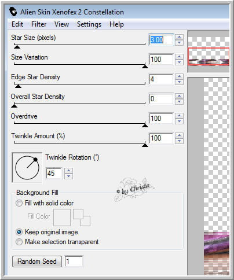Screen dimensions: 234x280
Task: Click the Alien Skin title bar icon
Action: pos(13,12)
